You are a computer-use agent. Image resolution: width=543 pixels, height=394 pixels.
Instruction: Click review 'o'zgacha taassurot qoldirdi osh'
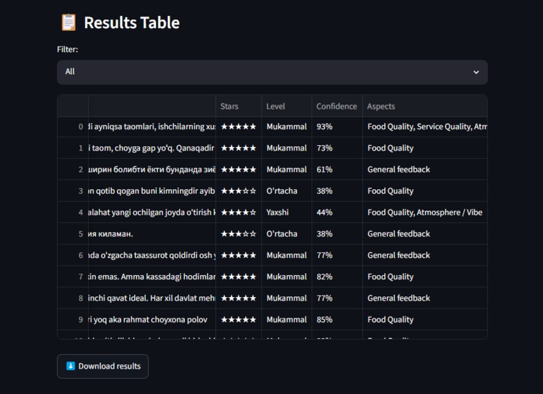click(x=152, y=255)
